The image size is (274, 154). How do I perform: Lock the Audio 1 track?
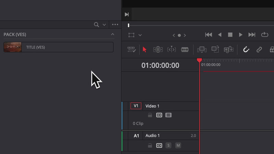pyautogui.click(x=150, y=145)
